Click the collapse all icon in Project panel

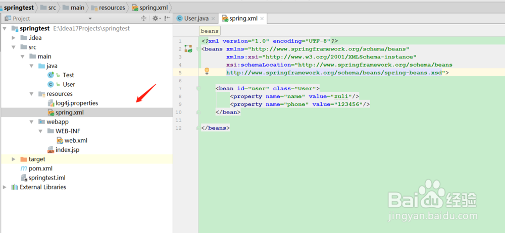143,19
